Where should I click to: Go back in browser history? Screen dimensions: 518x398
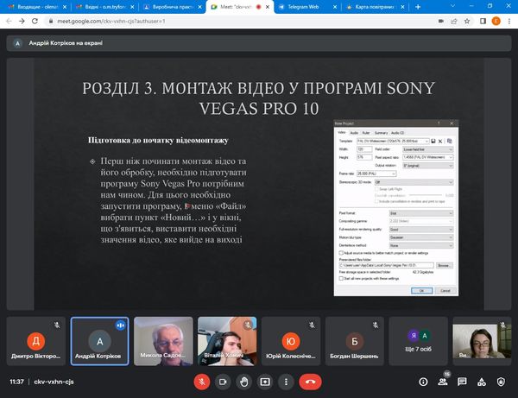click(9, 21)
